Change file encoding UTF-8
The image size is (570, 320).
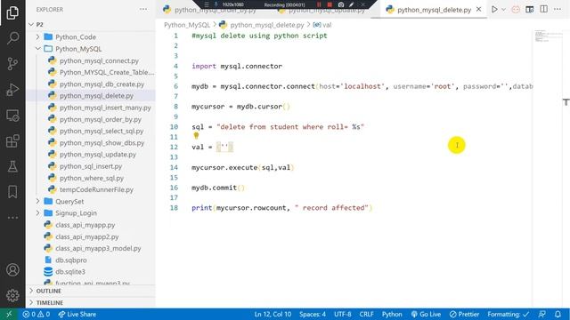point(342,314)
